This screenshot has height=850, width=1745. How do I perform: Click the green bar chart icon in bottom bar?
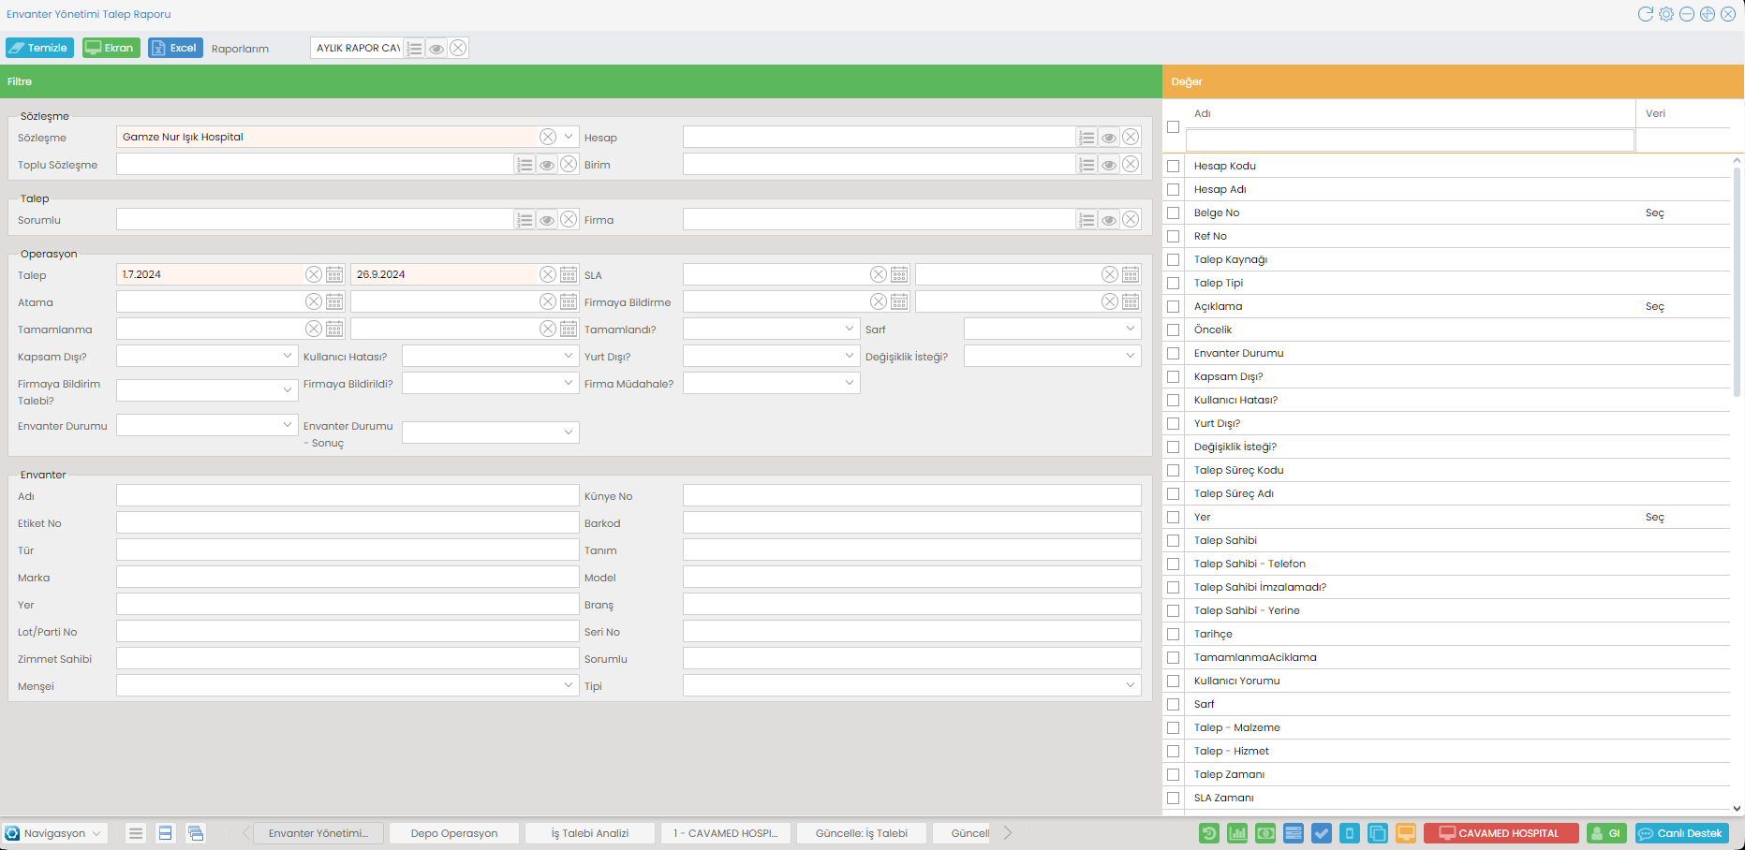click(1237, 833)
